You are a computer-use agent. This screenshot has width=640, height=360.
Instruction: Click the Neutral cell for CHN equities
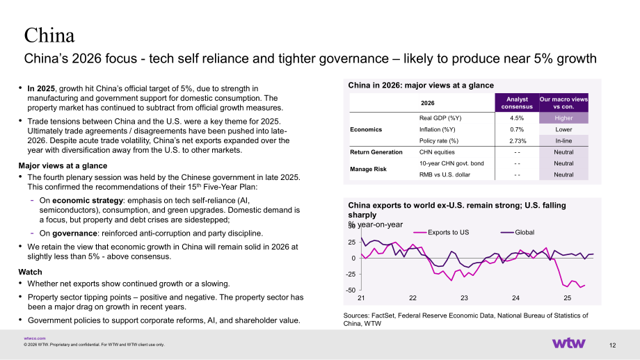tap(563, 152)
